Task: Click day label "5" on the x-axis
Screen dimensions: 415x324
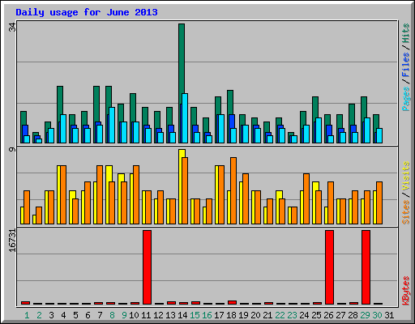Action: coord(75,315)
